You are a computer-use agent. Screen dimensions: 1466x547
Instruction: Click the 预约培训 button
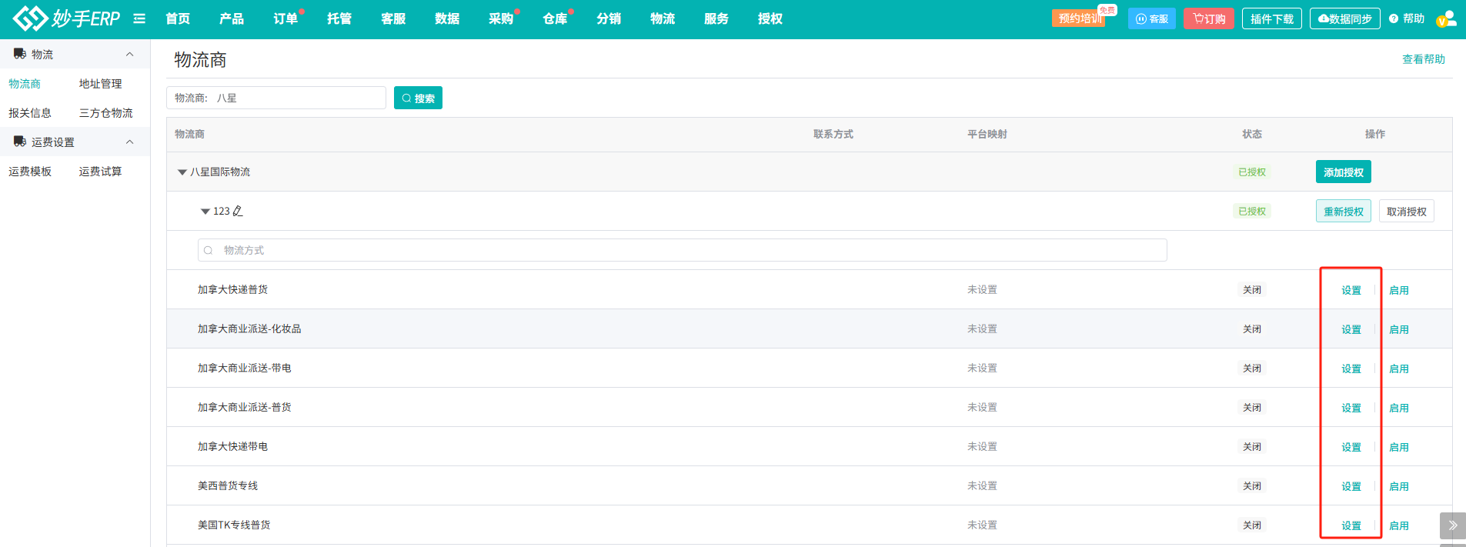click(1079, 18)
